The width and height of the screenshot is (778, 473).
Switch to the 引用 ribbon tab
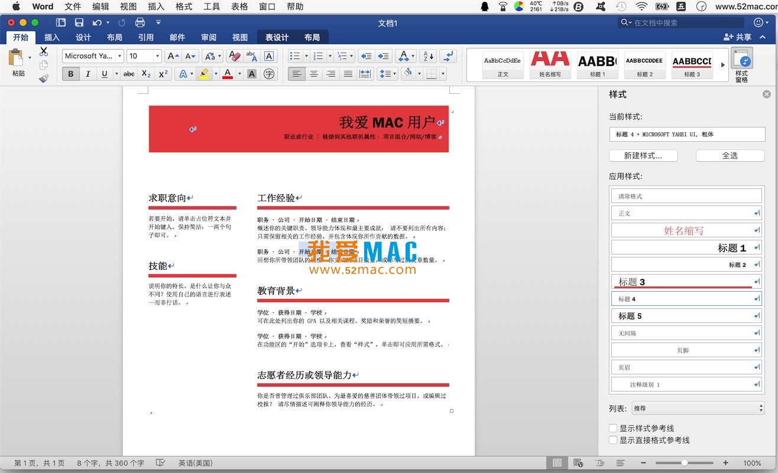pyautogui.click(x=146, y=37)
